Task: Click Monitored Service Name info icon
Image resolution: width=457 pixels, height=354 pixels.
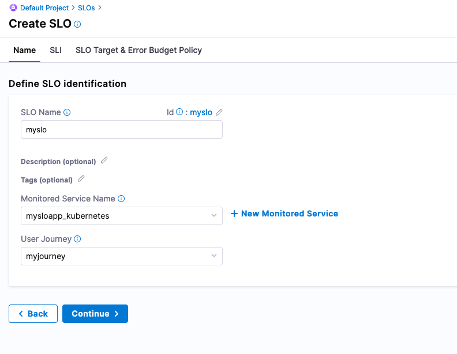Action: (x=121, y=199)
